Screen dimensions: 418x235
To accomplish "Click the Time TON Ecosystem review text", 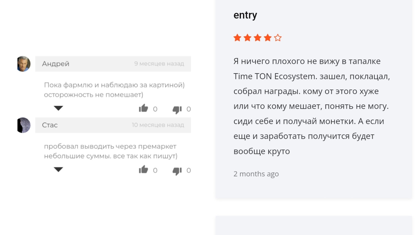I will [311, 106].
